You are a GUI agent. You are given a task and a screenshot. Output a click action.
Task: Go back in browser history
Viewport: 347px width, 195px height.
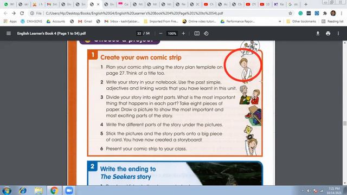[x=5, y=13]
